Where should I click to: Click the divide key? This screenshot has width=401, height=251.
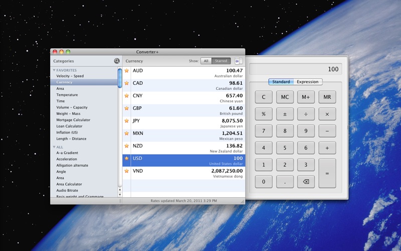pos(306,114)
